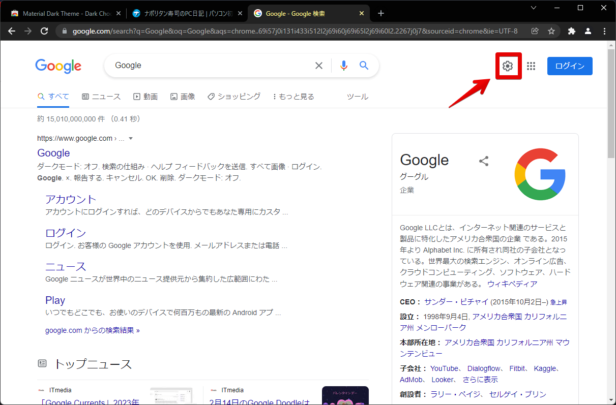616x405 pixels.
Task: Select the 動画 search tab
Action: [x=145, y=97]
